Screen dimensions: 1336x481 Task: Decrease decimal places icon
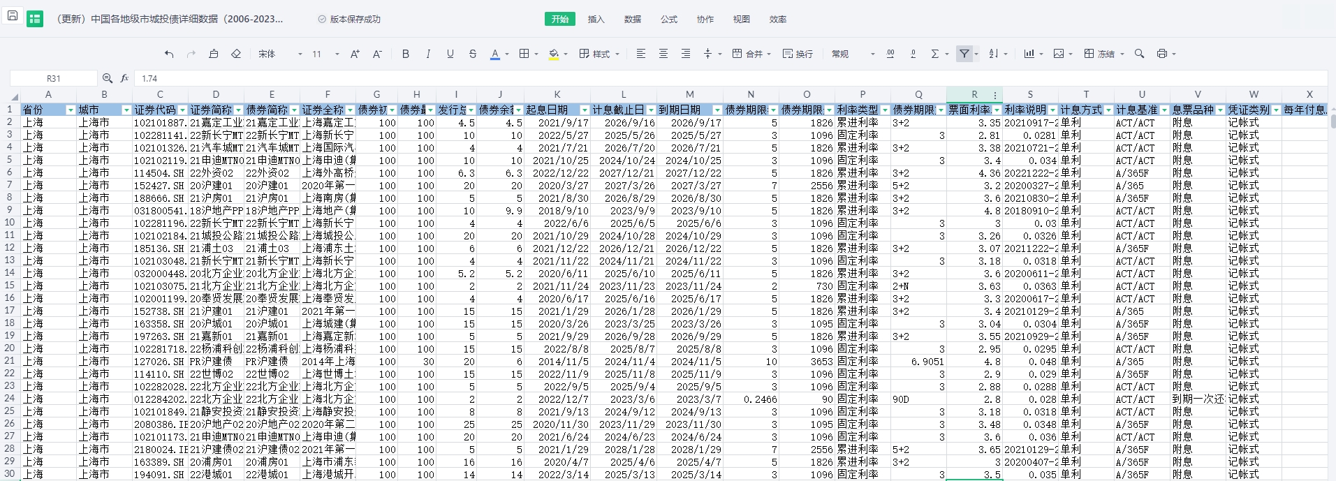pyautogui.click(x=913, y=54)
